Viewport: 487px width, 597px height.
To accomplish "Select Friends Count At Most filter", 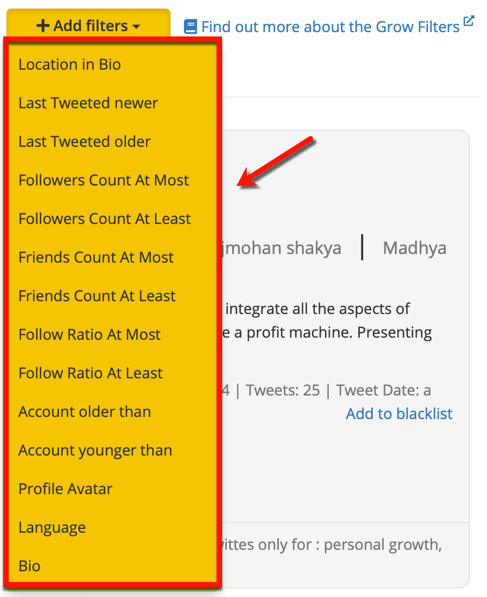I will pos(96,257).
